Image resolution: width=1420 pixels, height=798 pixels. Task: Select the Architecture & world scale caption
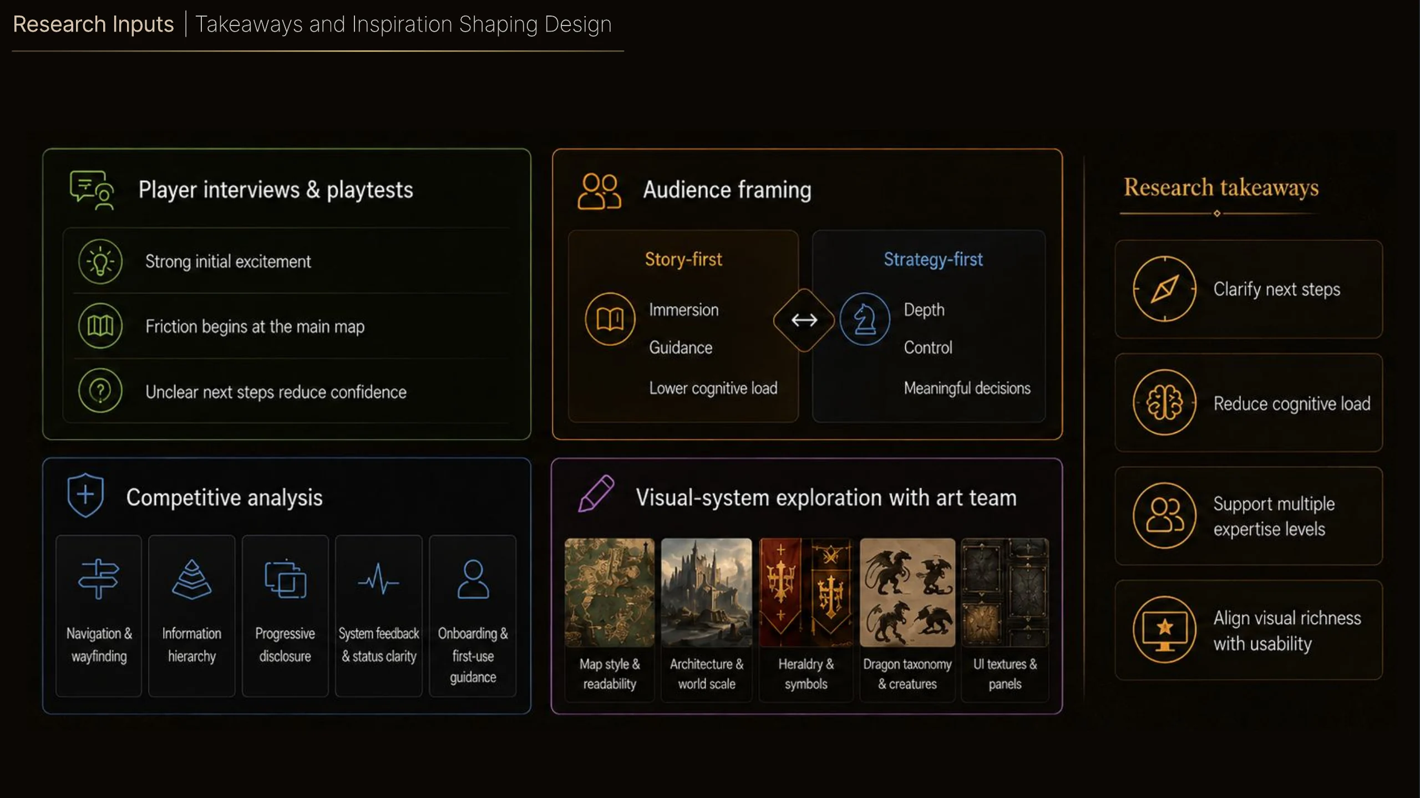click(707, 674)
